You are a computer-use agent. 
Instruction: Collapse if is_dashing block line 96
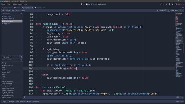(34, 49)
